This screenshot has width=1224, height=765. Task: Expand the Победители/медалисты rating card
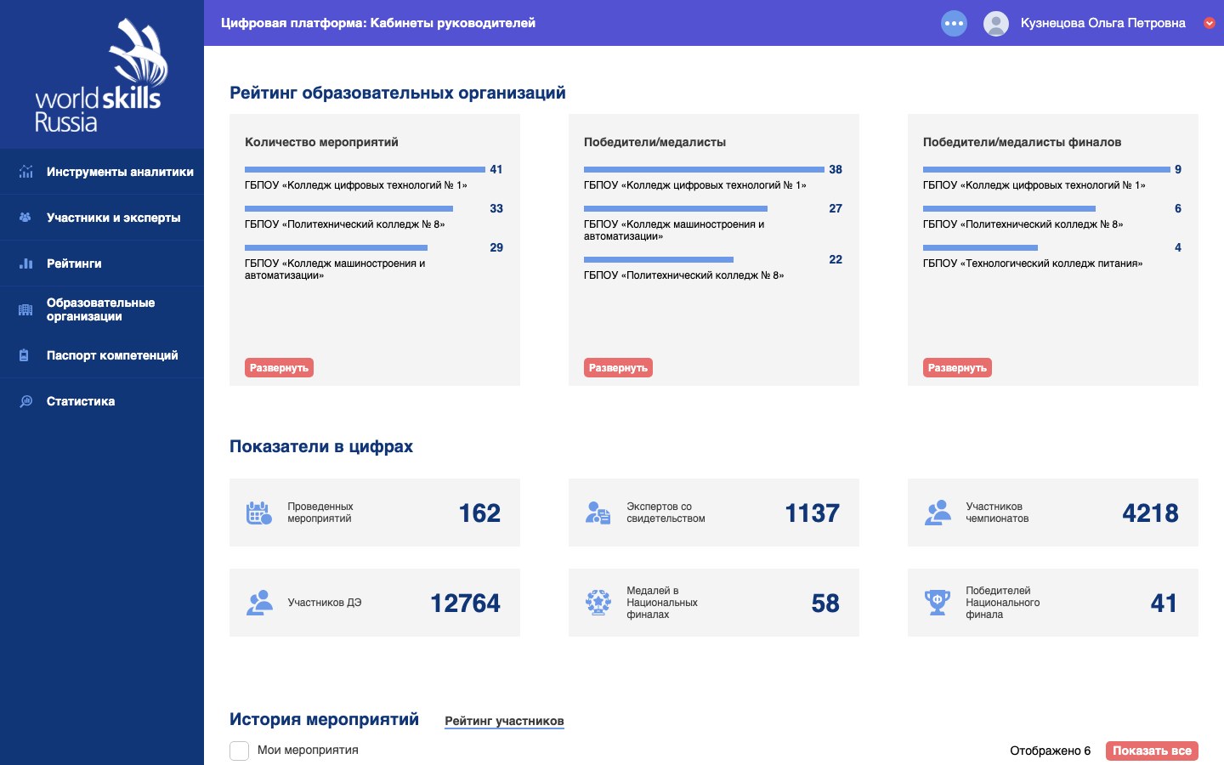(x=618, y=368)
